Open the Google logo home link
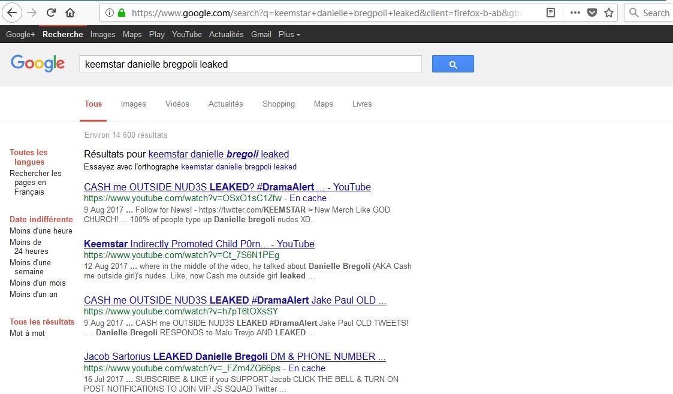The height and width of the screenshot is (394, 673). (38, 63)
